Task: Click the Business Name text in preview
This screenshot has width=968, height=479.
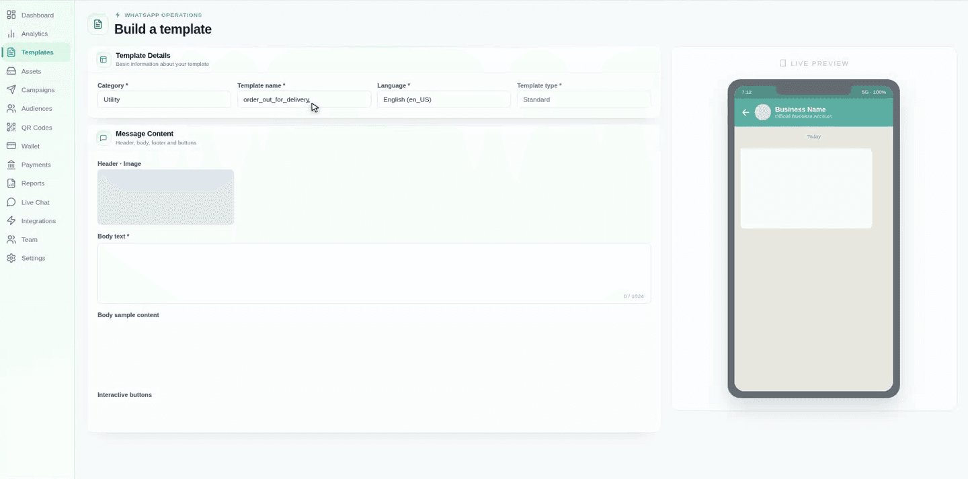Action: [800, 109]
